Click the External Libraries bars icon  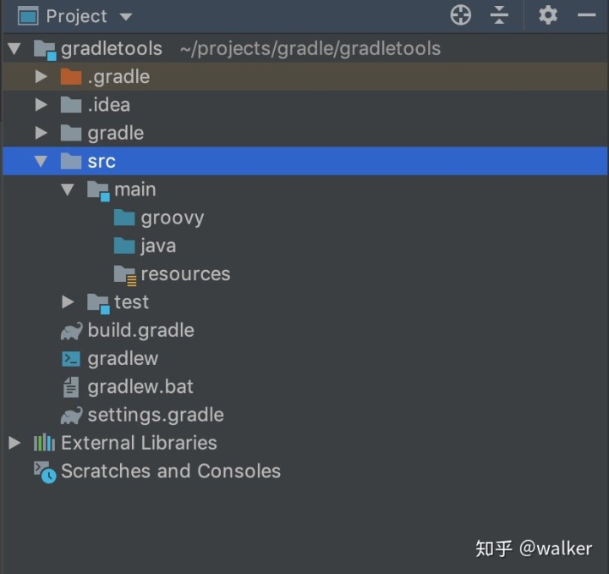click(x=44, y=443)
